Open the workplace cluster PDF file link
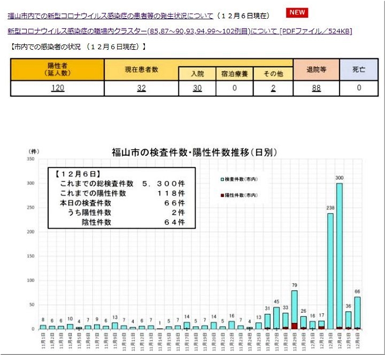This screenshot has width=385, height=355. pyautogui.click(x=180, y=32)
